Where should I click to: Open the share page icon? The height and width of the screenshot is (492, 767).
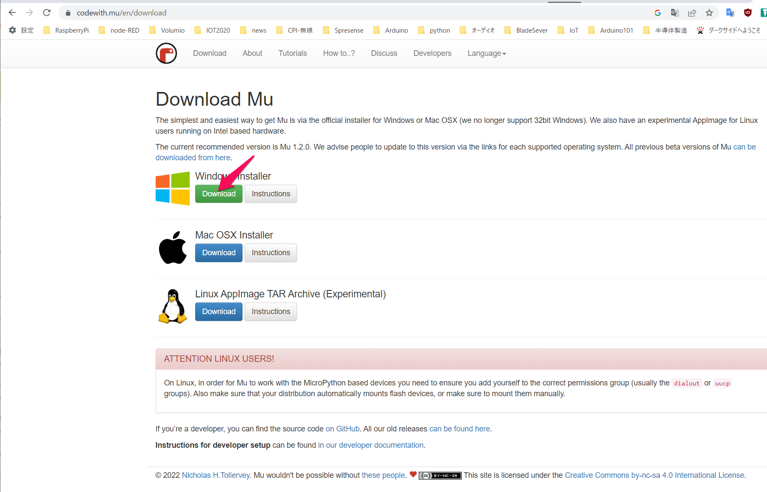coord(692,13)
